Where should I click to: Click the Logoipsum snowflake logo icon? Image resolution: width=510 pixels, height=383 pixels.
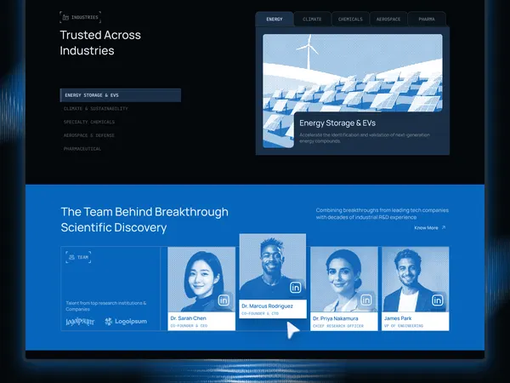pyautogui.click(x=108, y=322)
